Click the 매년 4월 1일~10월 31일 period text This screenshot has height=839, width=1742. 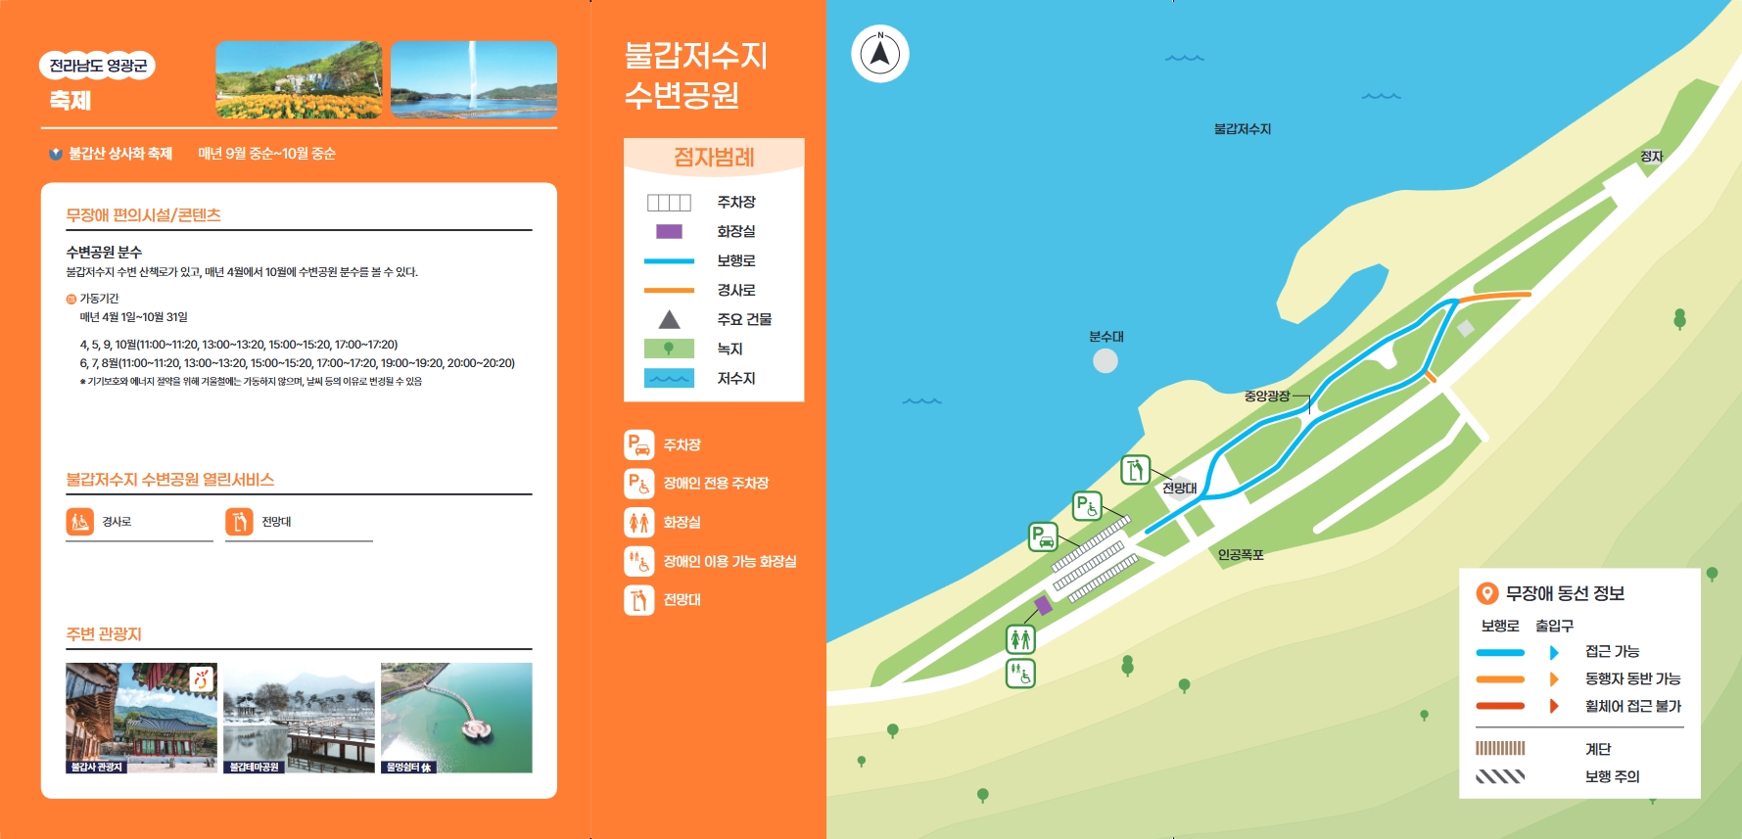click(133, 317)
